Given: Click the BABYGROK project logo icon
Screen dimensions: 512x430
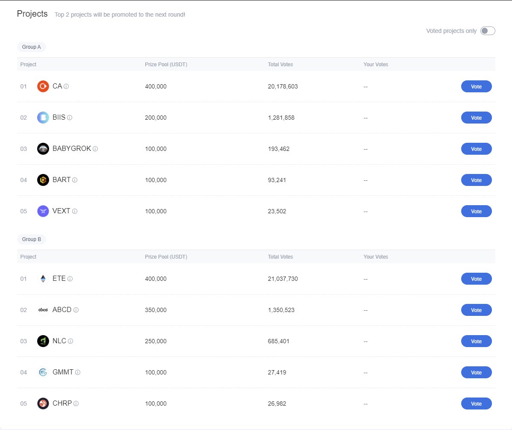Looking at the screenshot, I should click(x=43, y=149).
